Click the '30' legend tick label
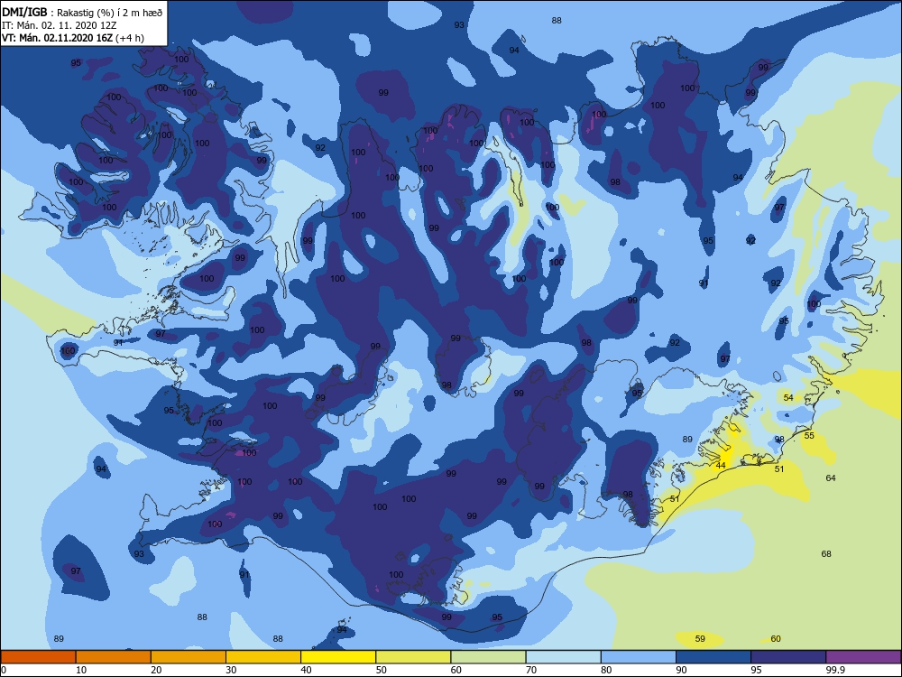902x677 pixels. [231, 670]
